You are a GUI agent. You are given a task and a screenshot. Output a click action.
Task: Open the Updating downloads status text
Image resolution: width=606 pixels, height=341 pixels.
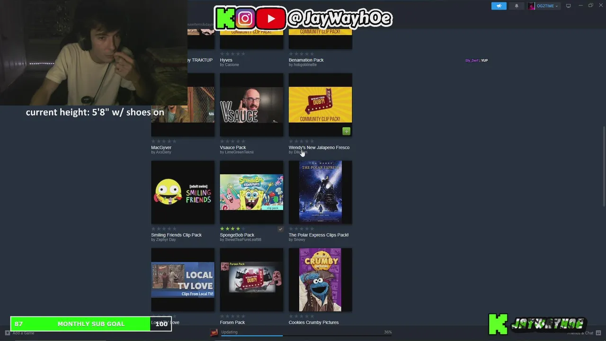[x=229, y=332]
